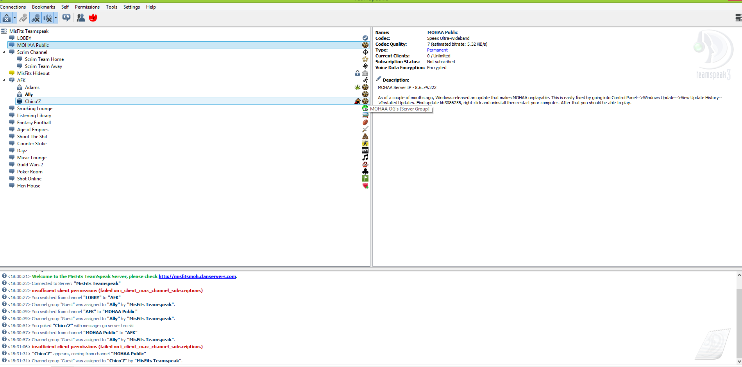Open the Contacts manager icon
This screenshot has width=742, height=367.
click(81, 18)
